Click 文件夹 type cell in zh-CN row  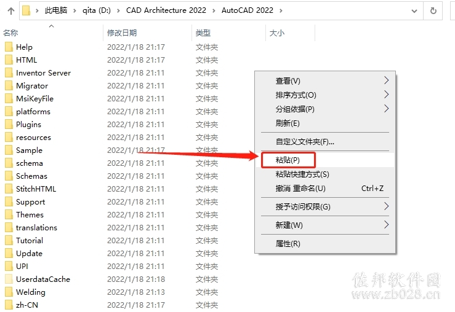click(207, 305)
